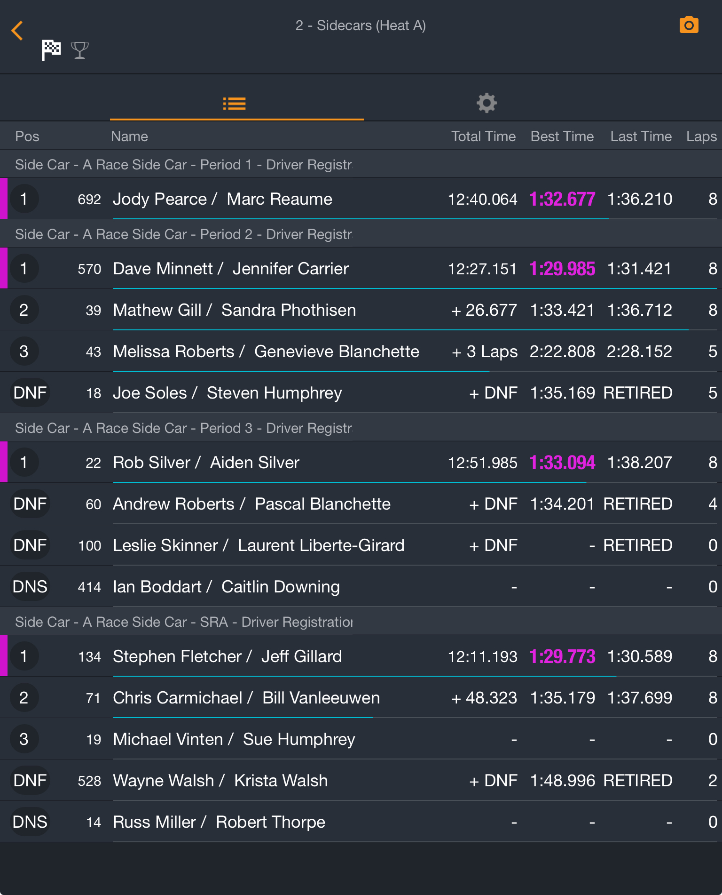
Task: Click DNS badge for Russ Miller
Action: coord(30,822)
